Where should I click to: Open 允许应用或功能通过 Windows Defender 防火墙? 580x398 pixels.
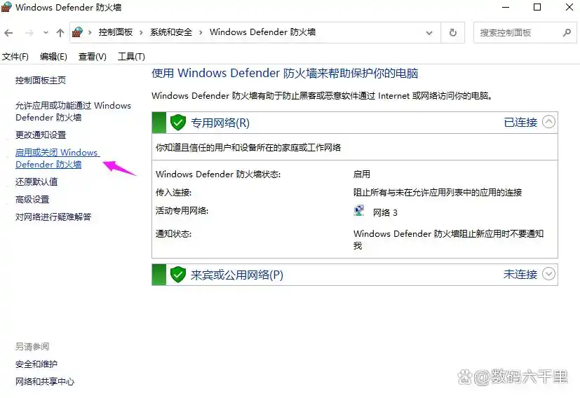[x=73, y=111]
